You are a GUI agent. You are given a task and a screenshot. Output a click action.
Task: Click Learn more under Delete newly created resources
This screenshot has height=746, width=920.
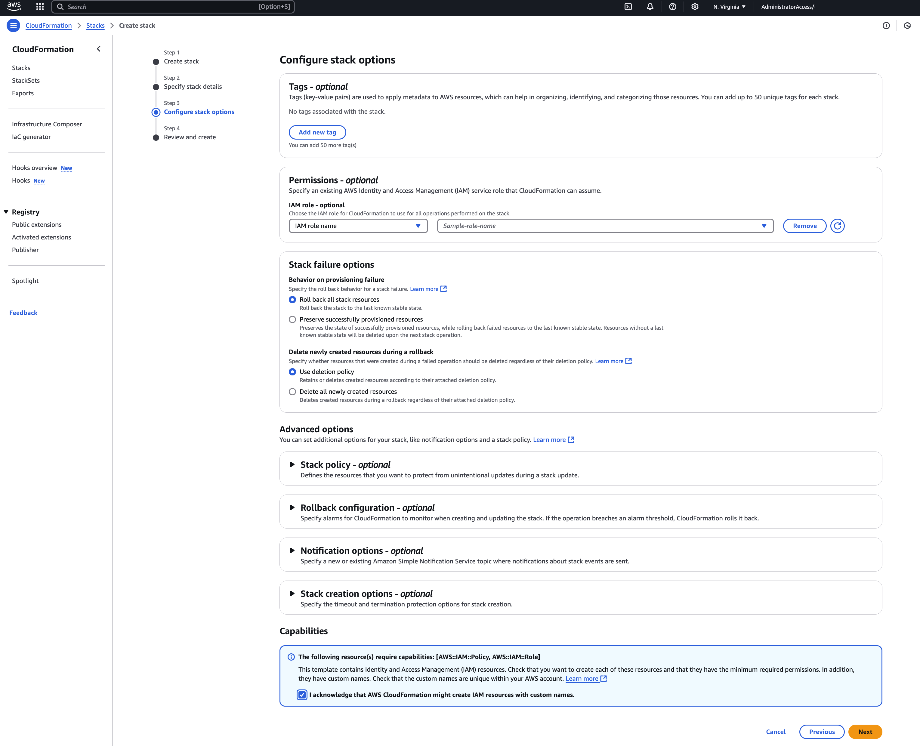pos(609,361)
